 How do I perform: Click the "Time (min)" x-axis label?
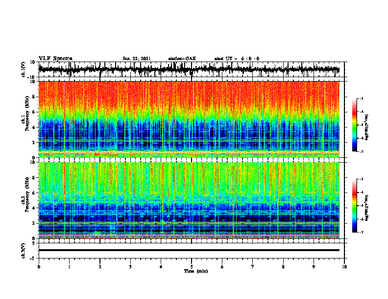click(196, 271)
